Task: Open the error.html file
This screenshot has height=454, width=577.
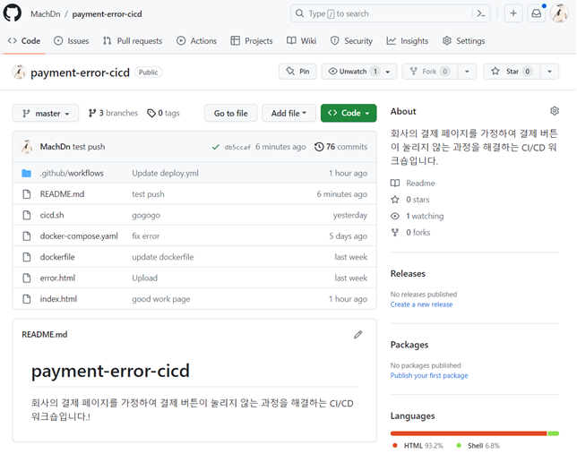Action: pos(57,278)
